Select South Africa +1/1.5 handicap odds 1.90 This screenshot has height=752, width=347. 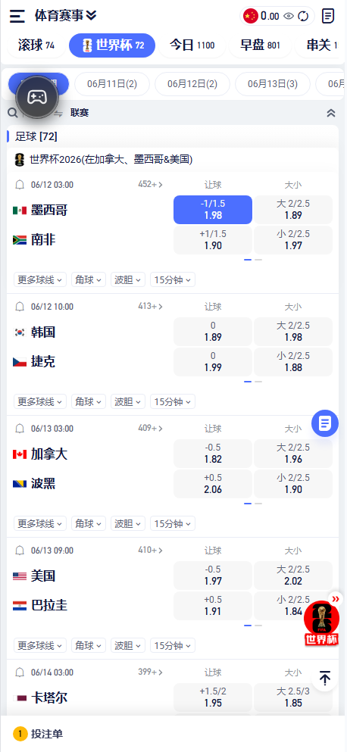pyautogui.click(x=213, y=240)
